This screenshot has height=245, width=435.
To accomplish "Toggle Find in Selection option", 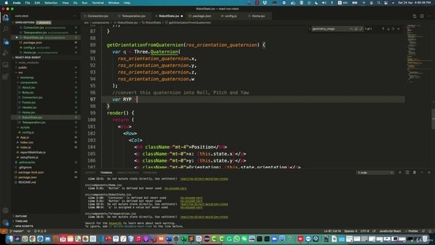I will point(393,29).
